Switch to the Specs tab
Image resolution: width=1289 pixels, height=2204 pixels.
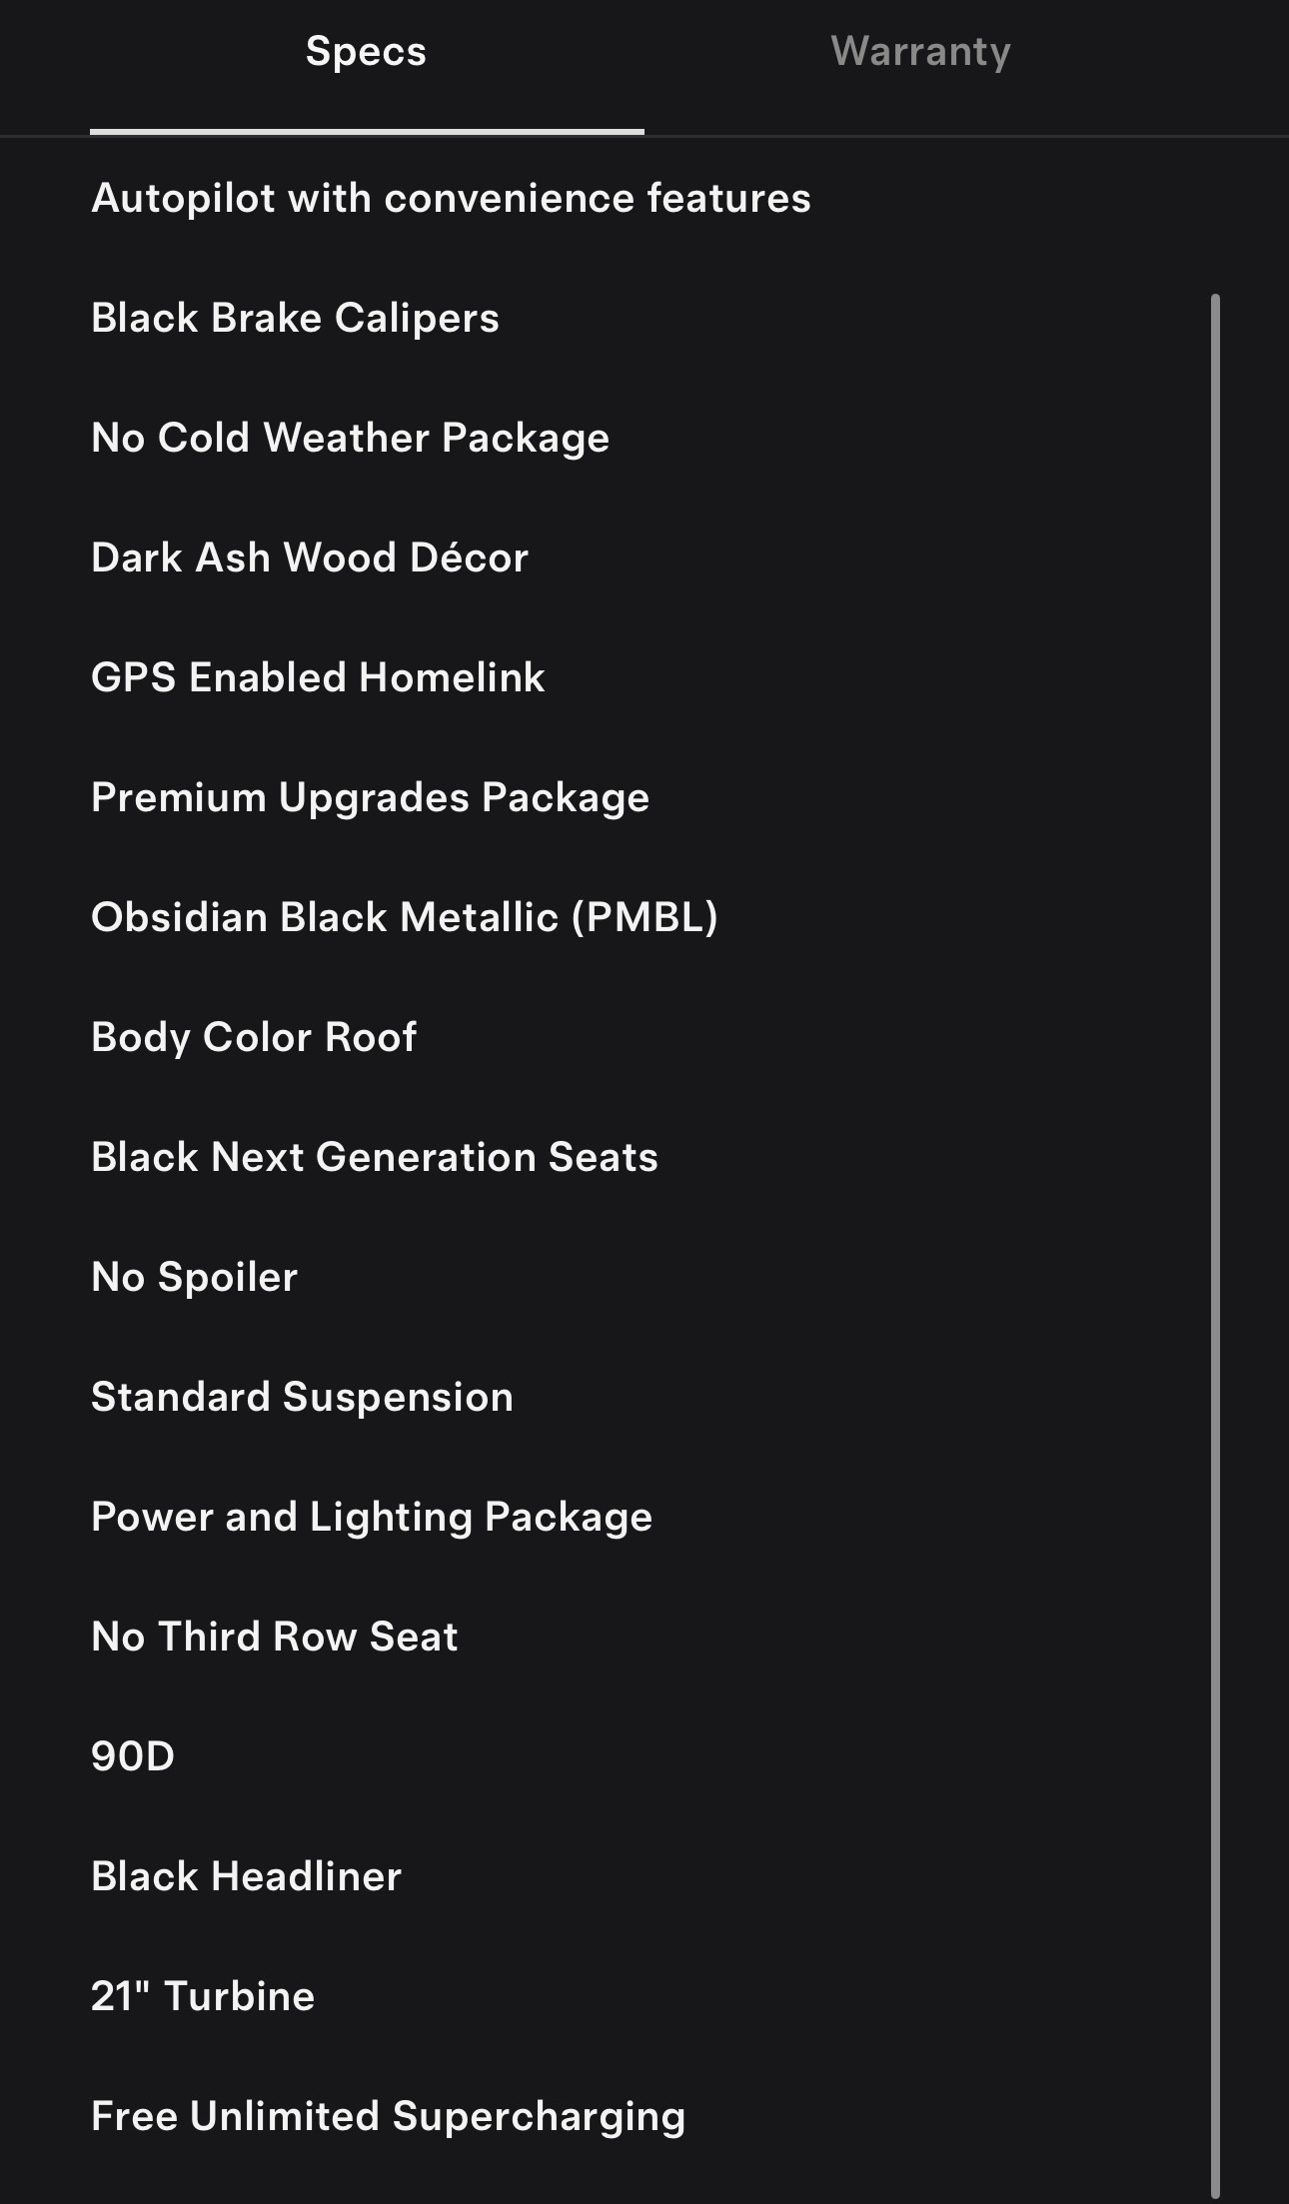tap(366, 52)
